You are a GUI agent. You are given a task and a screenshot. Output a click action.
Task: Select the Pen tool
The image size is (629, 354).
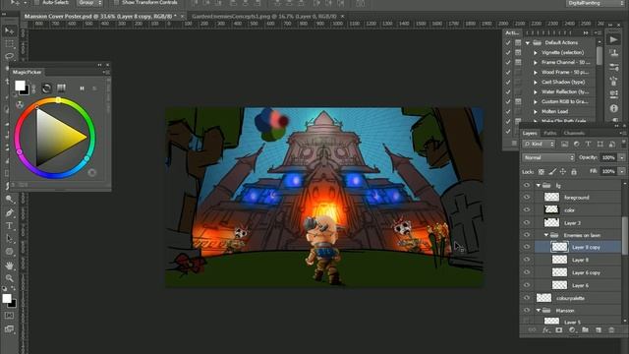point(9,212)
